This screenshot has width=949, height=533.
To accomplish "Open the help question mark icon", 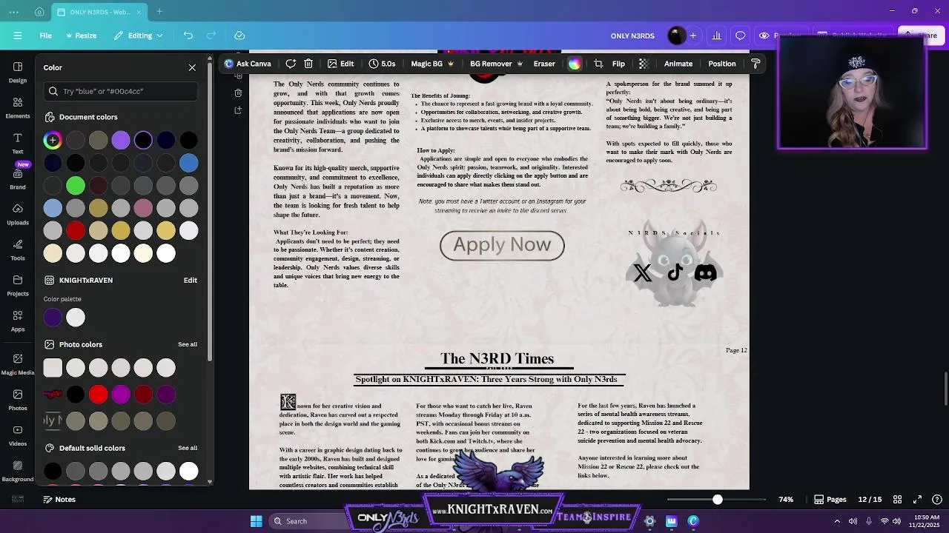I will click(x=936, y=500).
